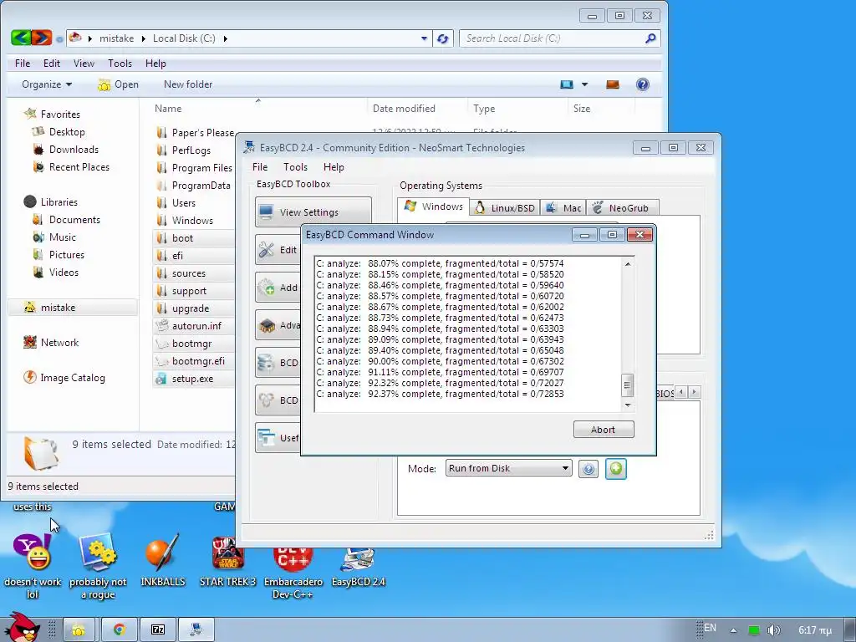This screenshot has width=856, height=642.
Task: Open the Mode combo box 'Run from Disk'
Action: pos(508,468)
